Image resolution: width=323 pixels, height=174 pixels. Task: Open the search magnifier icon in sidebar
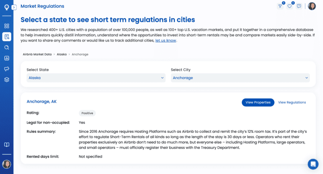click(7, 47)
